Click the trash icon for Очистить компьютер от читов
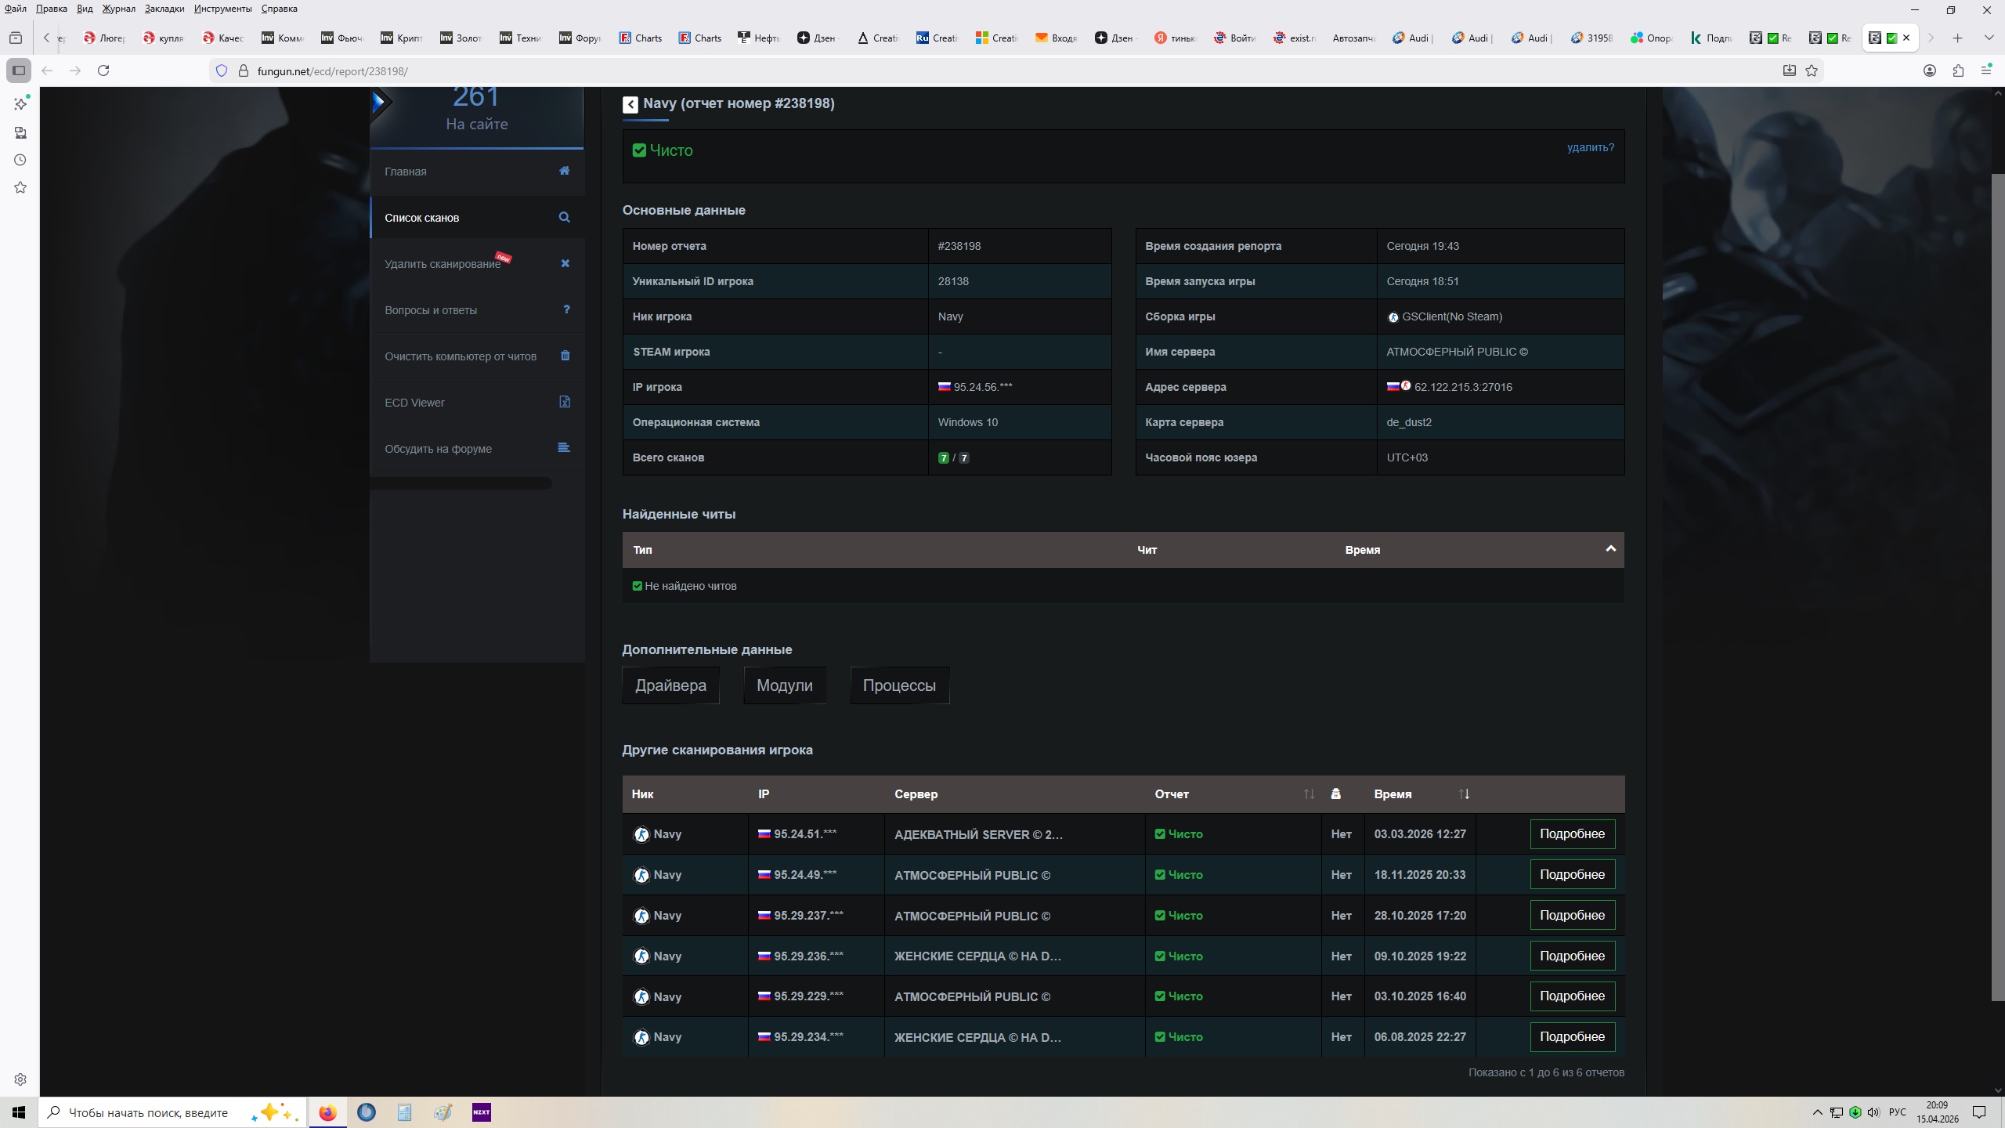The width and height of the screenshot is (2005, 1128). click(x=565, y=356)
